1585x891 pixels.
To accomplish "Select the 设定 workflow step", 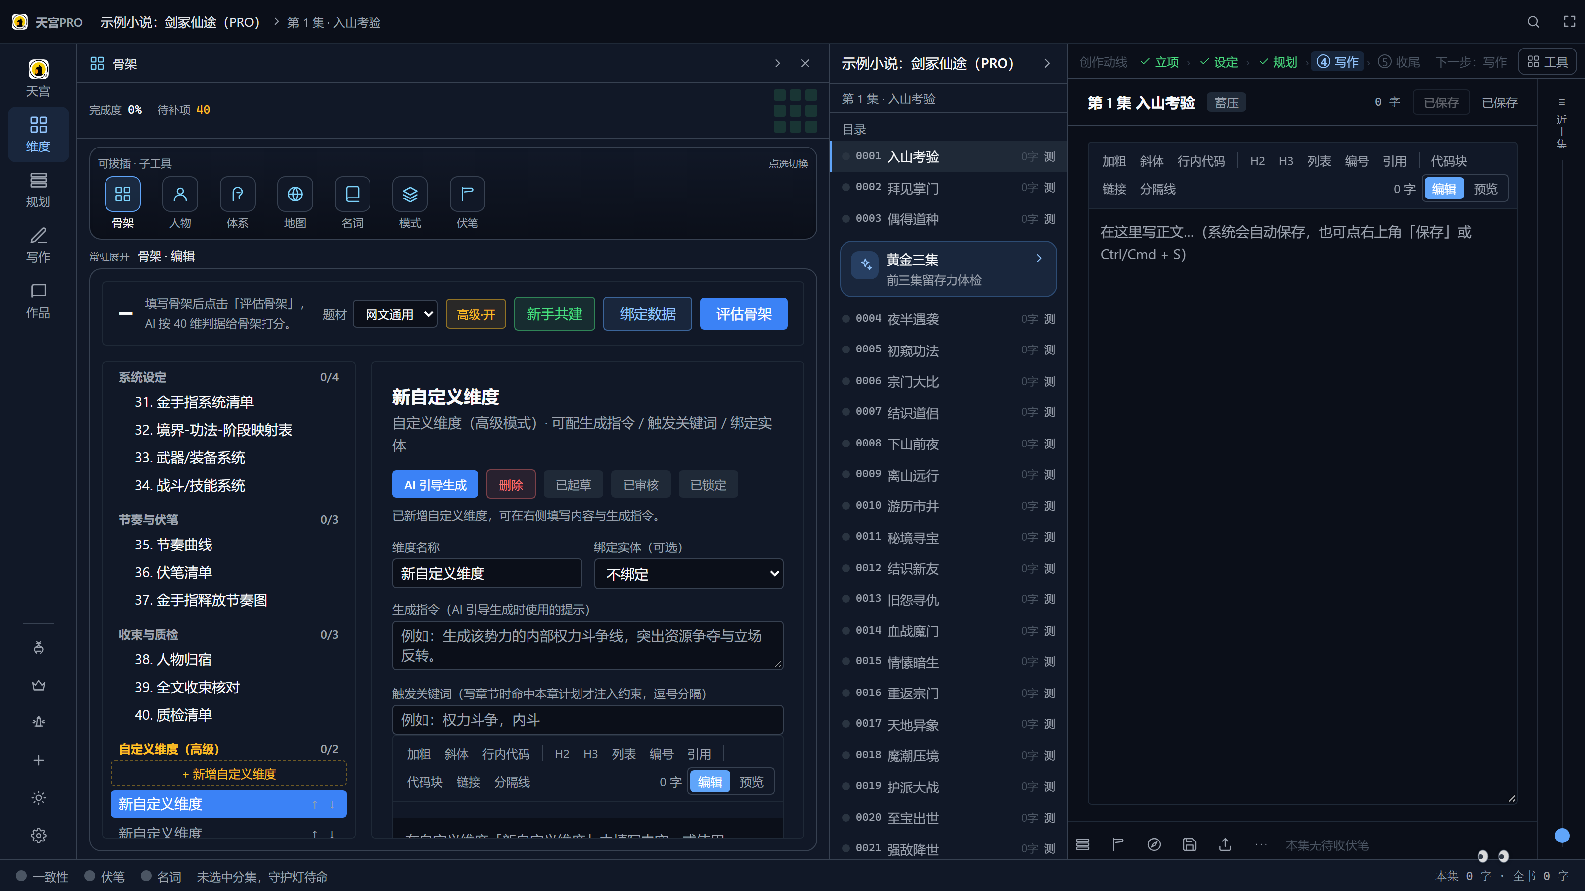I will (x=1218, y=62).
